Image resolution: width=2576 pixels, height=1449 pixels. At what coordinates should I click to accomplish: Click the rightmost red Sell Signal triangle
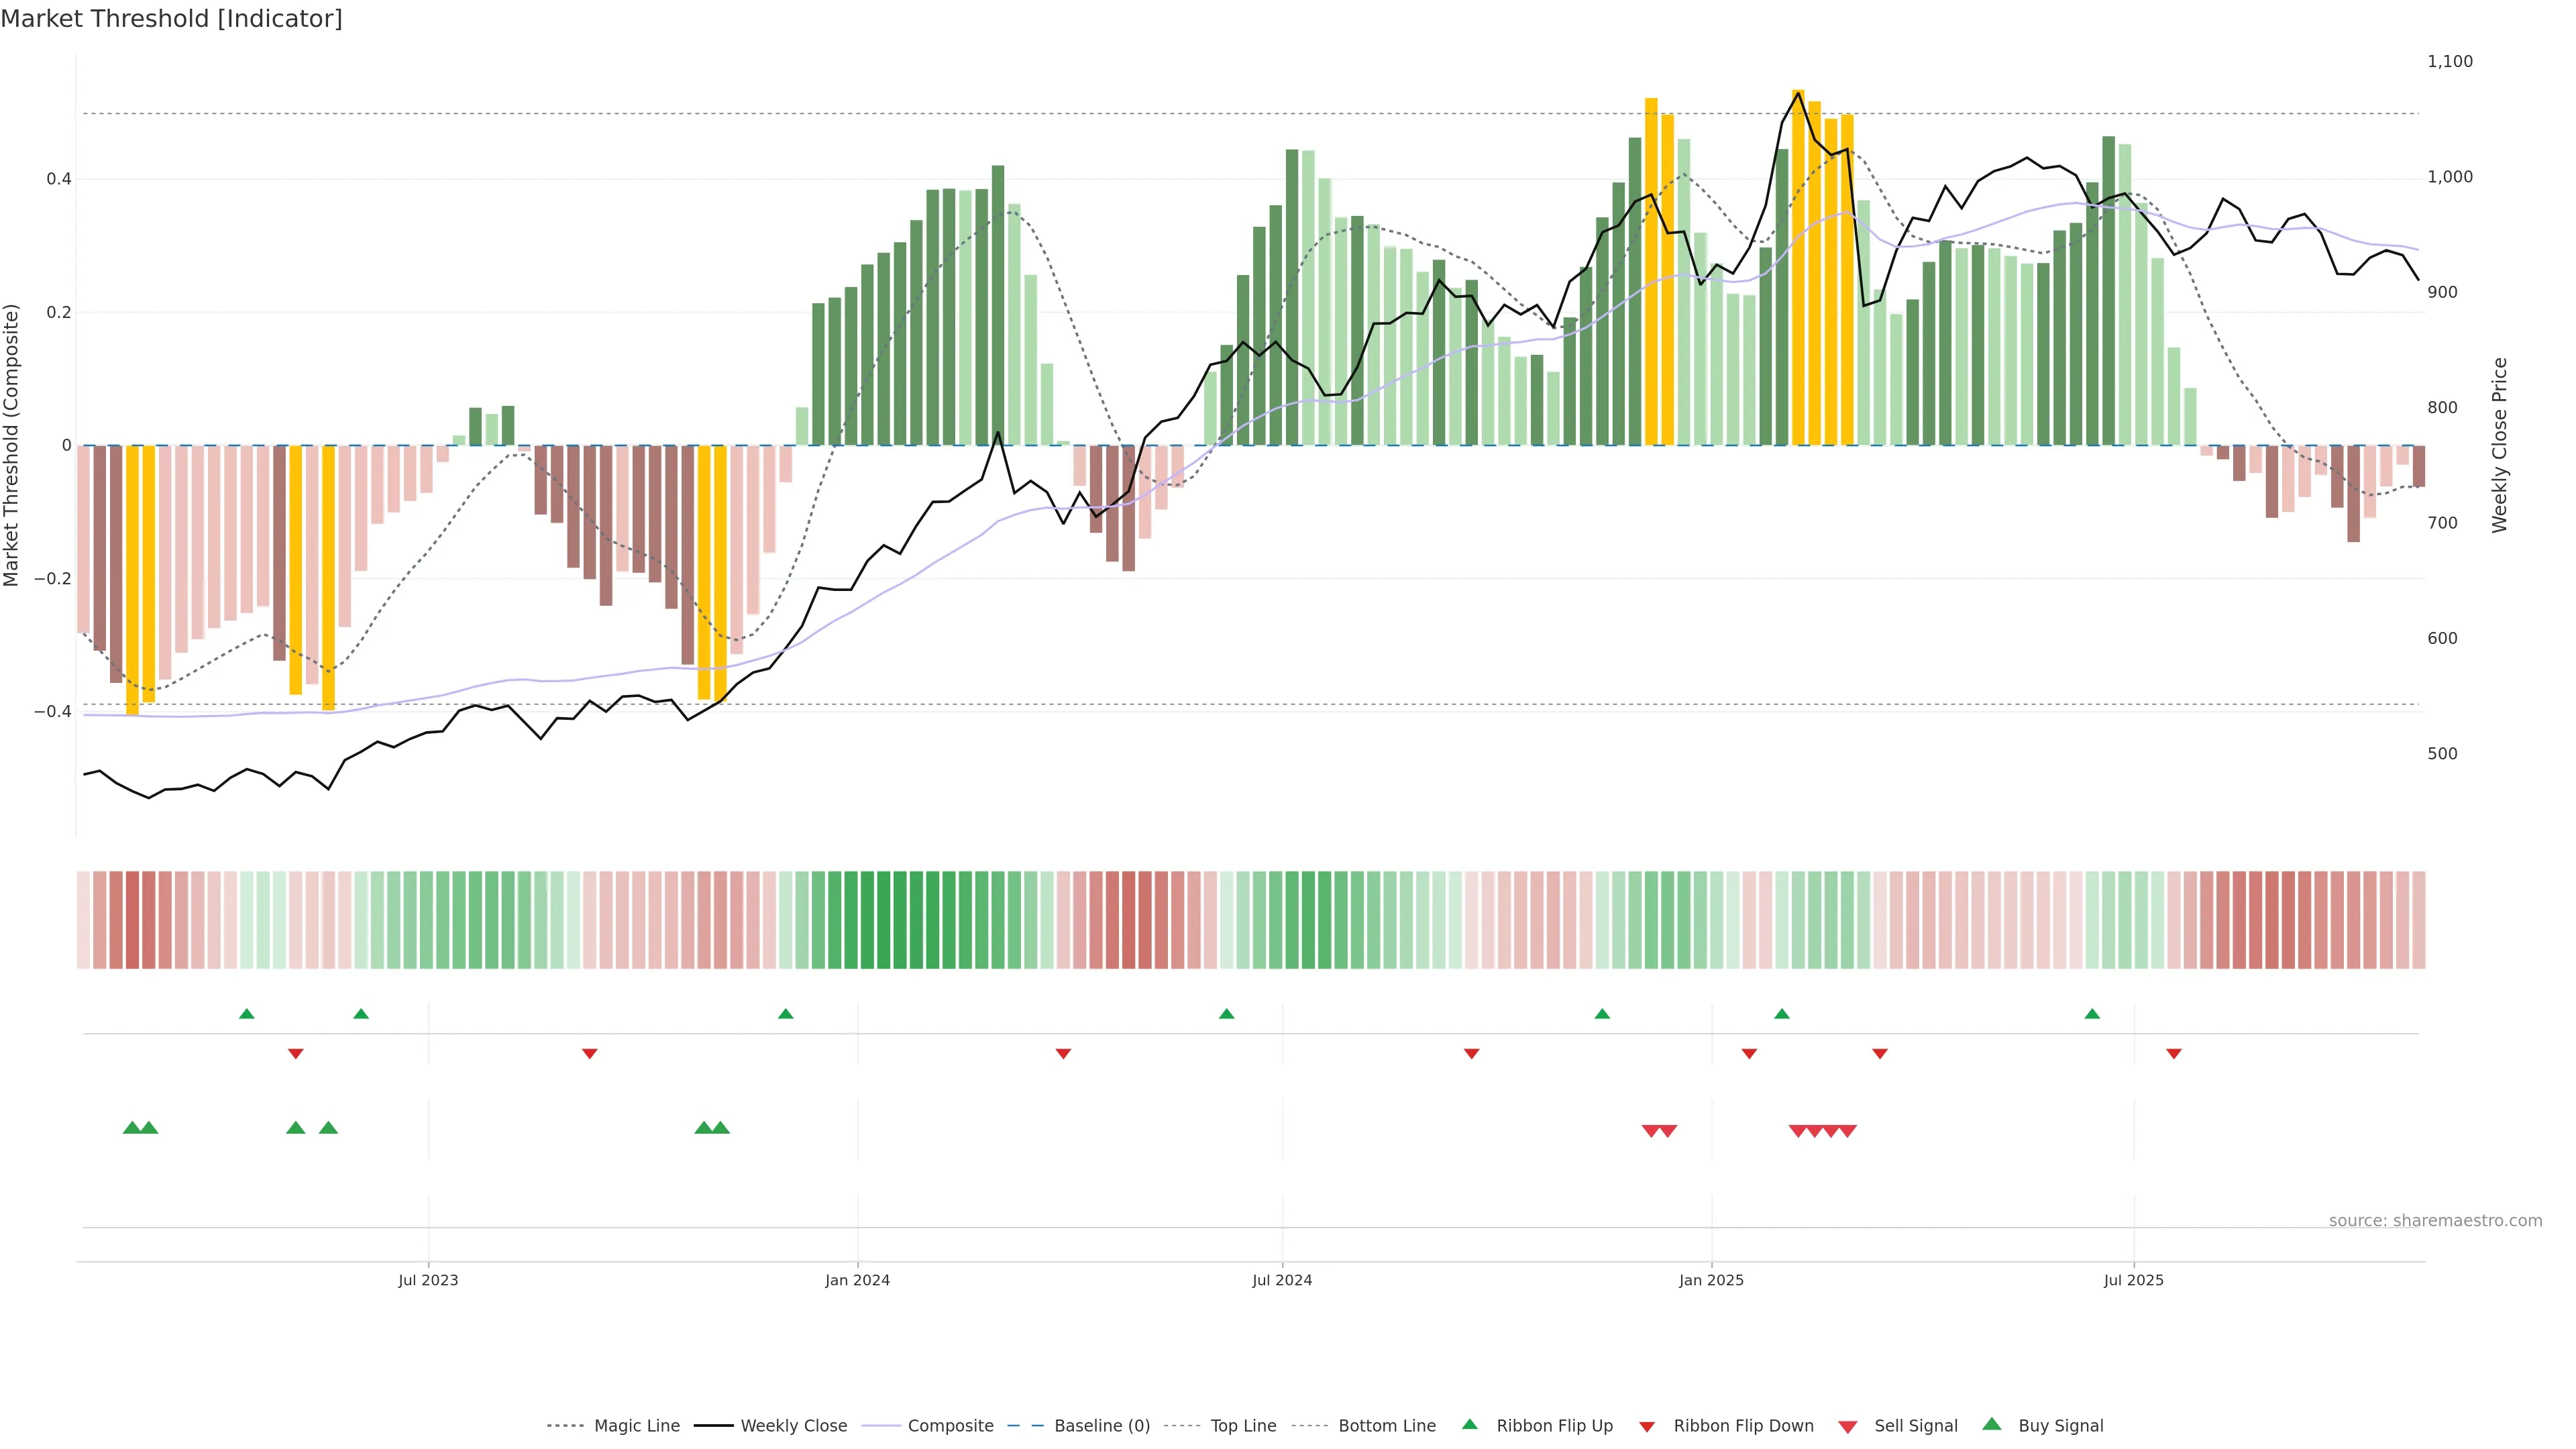[x=1848, y=1131]
